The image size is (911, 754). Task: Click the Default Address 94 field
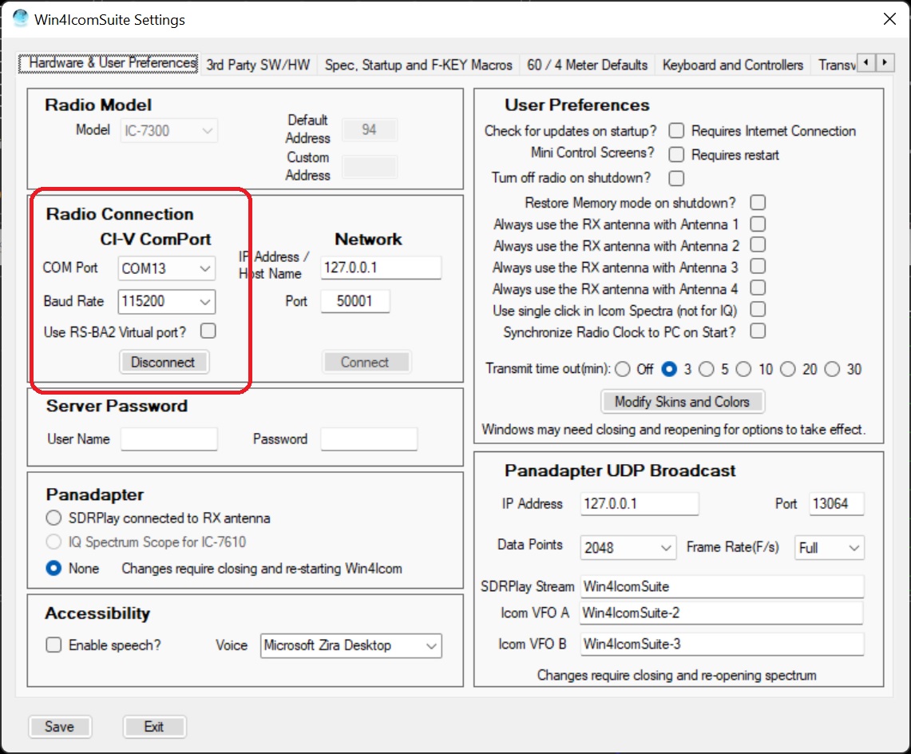point(370,129)
